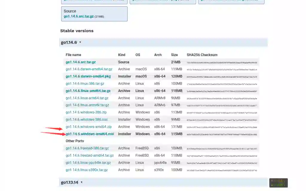Viewport: 306px width, 191px height.
Task: Click the 99MB size cell
Action: click(176, 119)
